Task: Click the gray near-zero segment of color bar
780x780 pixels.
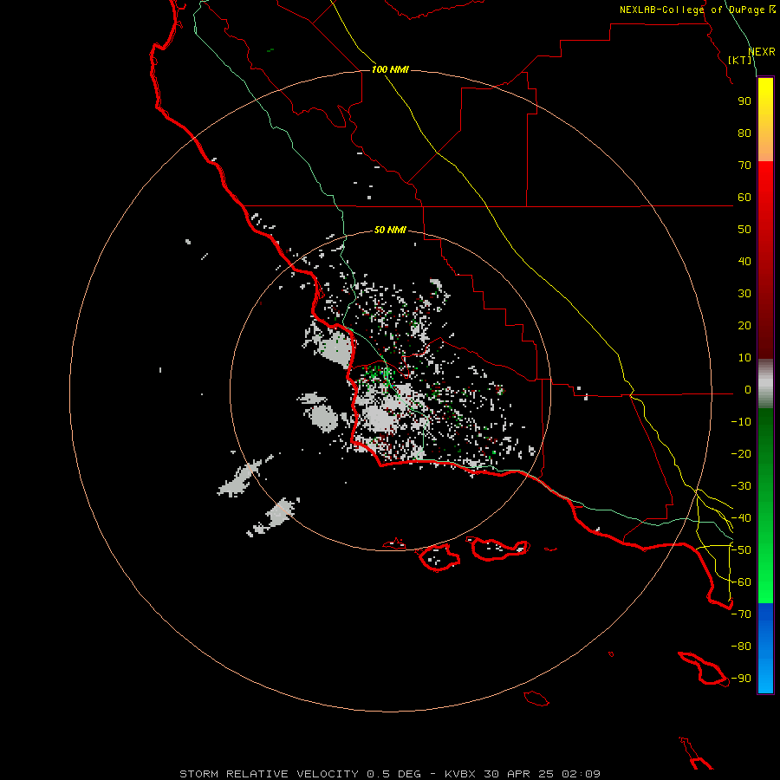Action: pos(765,383)
